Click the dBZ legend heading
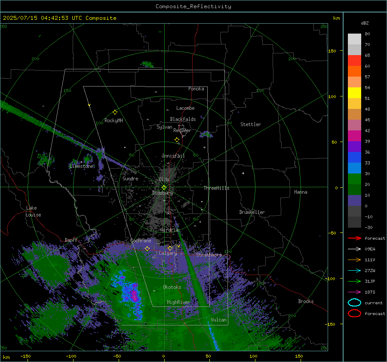The width and height of the screenshot is (387, 362). 365,23
